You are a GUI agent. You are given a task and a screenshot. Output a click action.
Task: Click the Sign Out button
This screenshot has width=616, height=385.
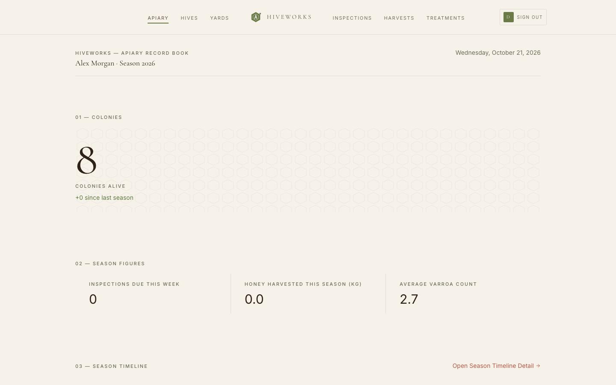(523, 17)
